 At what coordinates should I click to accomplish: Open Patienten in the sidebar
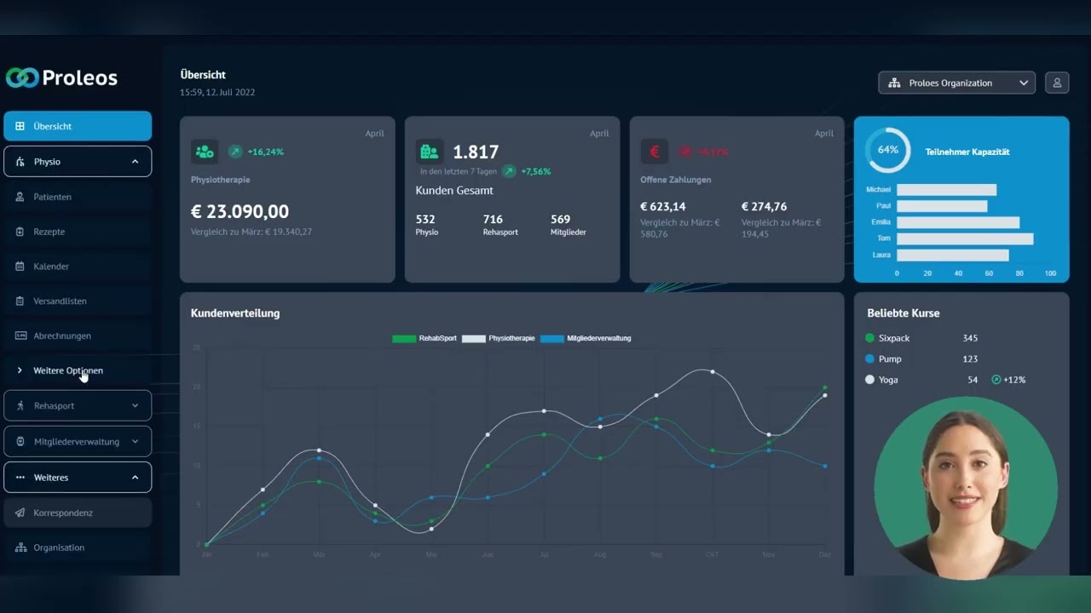click(78, 197)
